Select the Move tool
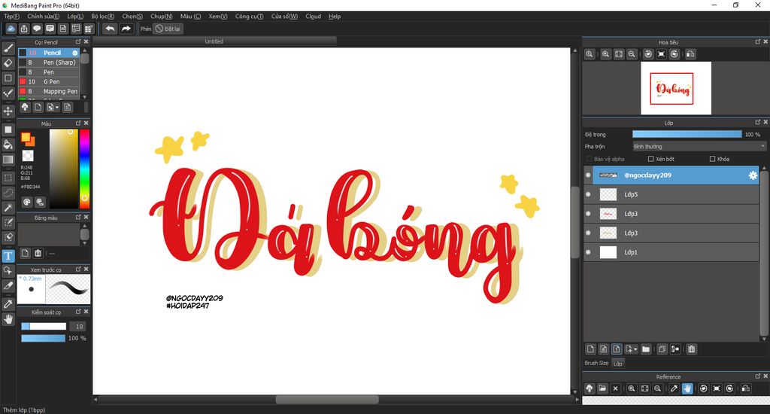770x414 pixels. click(x=8, y=111)
